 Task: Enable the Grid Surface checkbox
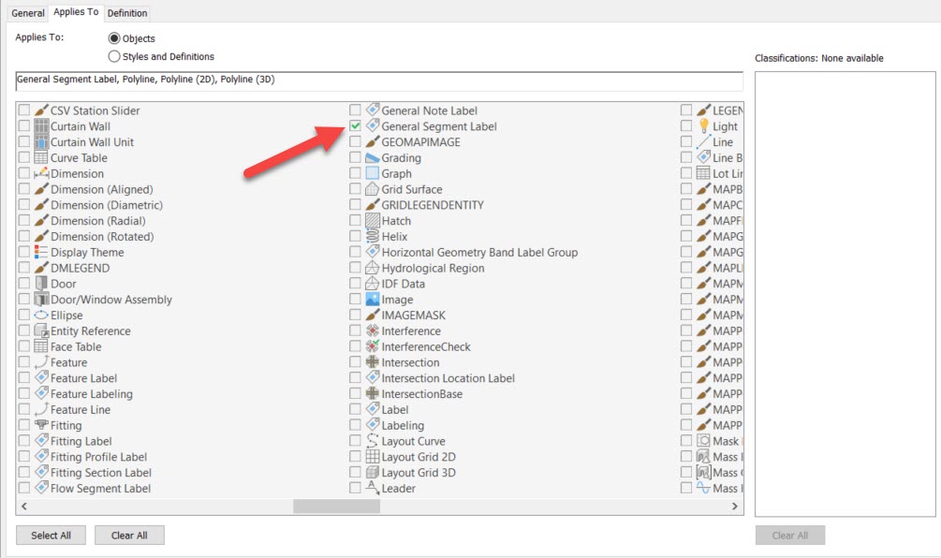(356, 188)
